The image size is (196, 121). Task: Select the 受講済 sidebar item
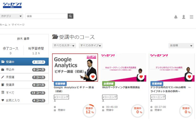[24, 85]
